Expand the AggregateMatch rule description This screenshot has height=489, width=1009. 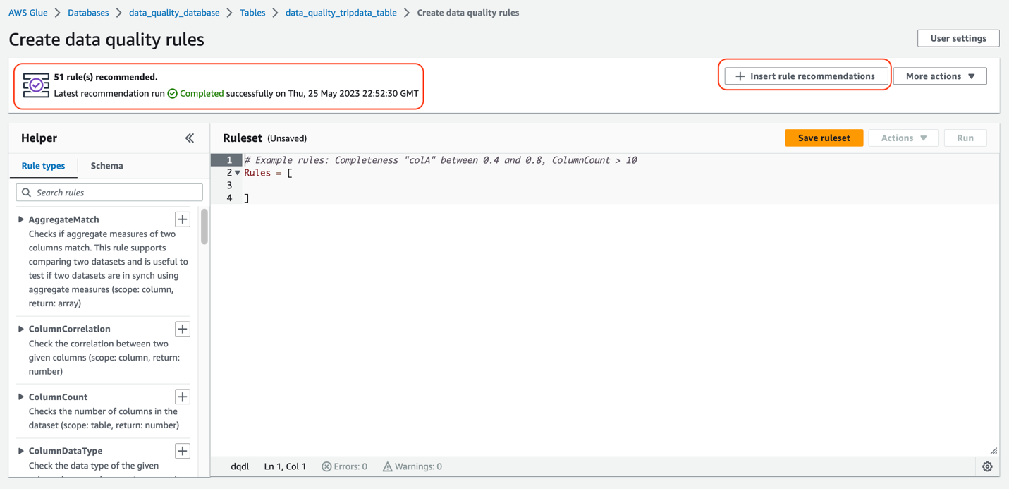[x=21, y=219]
